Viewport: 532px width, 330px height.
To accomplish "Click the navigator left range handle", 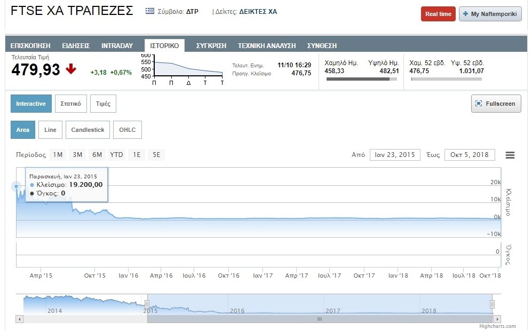I will (147, 304).
